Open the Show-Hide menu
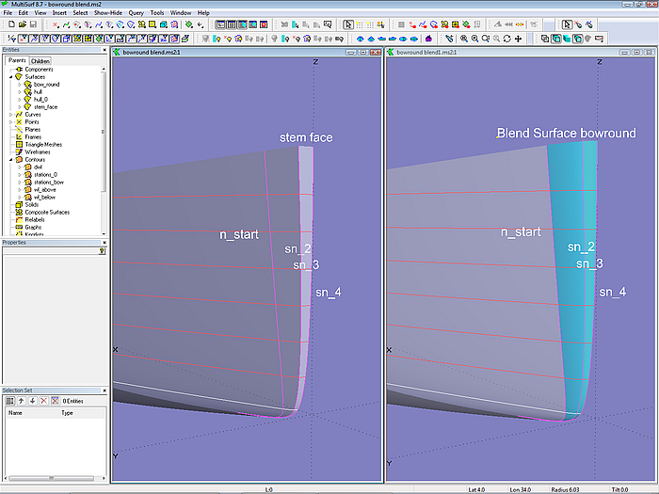 point(110,12)
